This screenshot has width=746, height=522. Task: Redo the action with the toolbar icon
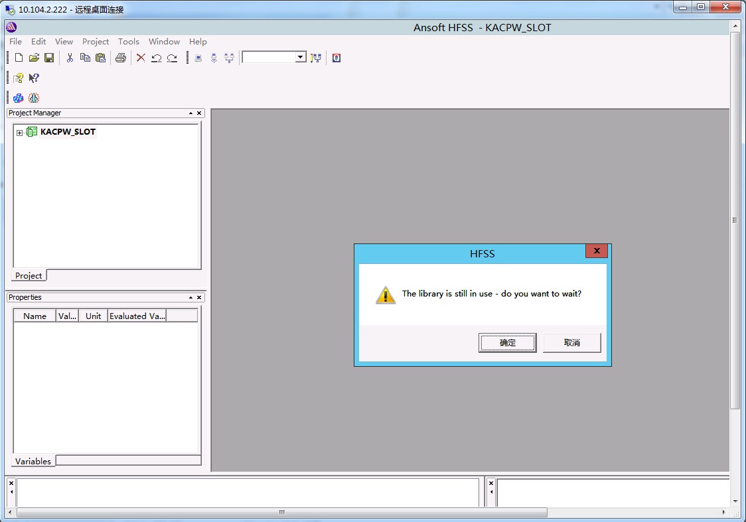pyautogui.click(x=172, y=58)
